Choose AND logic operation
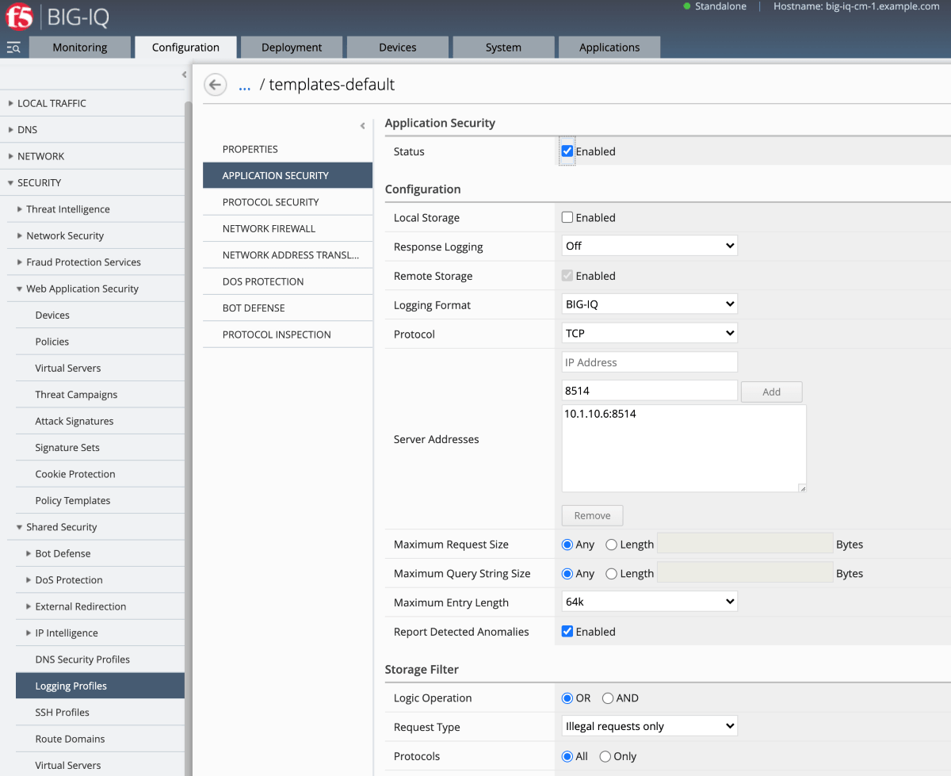The image size is (951, 776). [608, 698]
